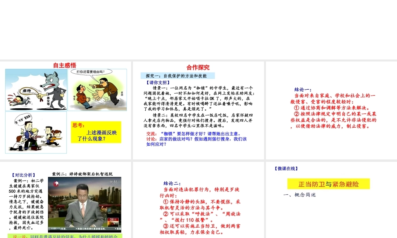Click the 【请你支招】 label

pyautogui.click(x=158, y=83)
